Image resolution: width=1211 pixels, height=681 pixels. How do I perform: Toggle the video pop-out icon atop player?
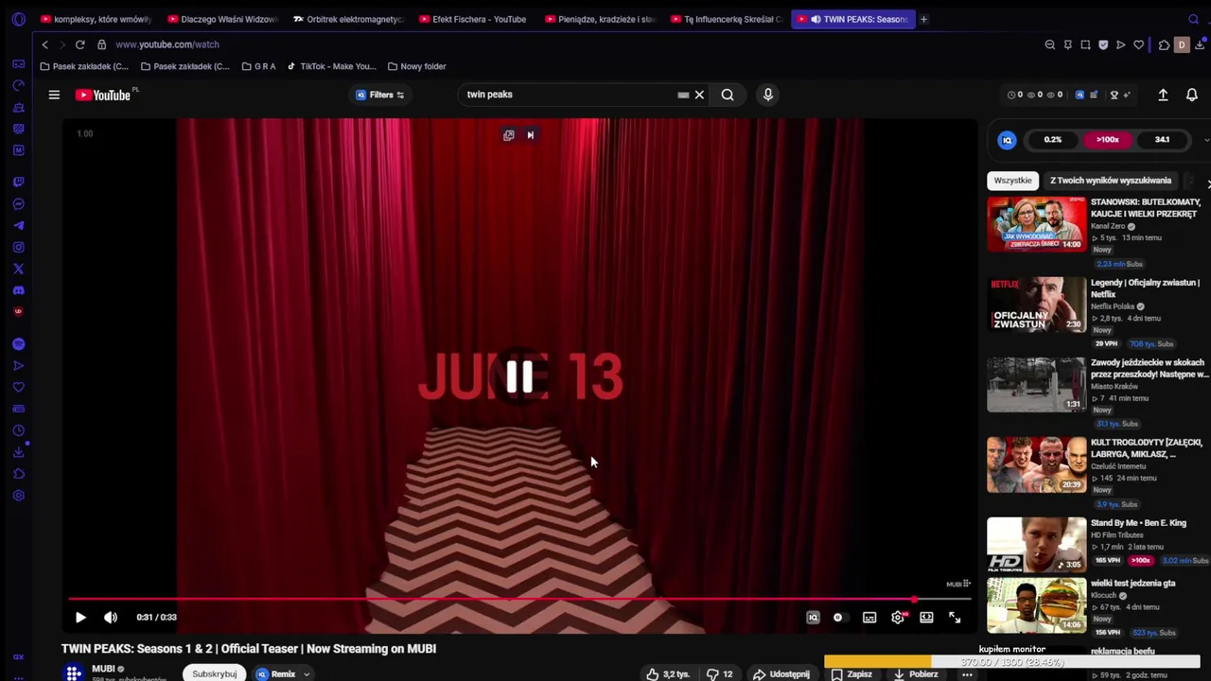tap(508, 135)
